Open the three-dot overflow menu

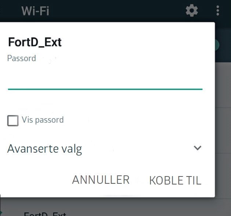218,11
